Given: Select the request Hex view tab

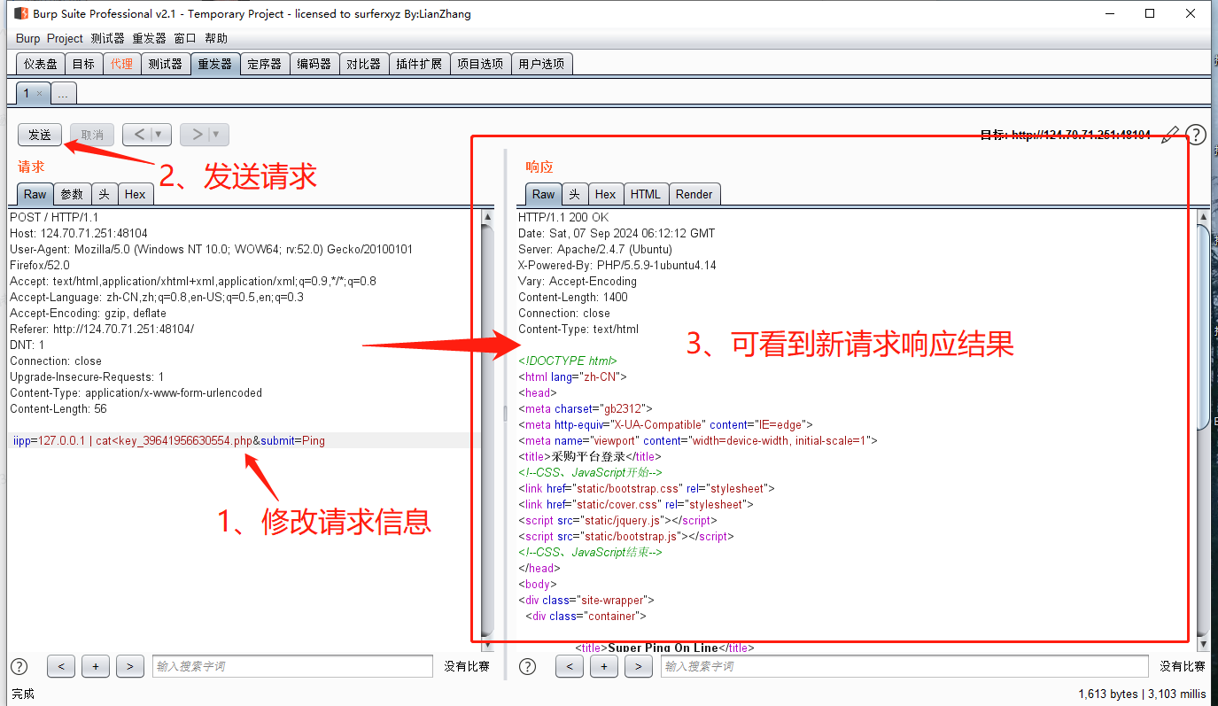Looking at the screenshot, I should [x=136, y=194].
